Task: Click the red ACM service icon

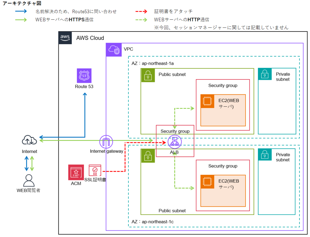Action: (76, 172)
